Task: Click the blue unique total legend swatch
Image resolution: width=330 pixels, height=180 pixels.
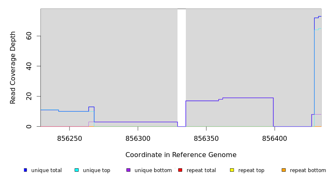Action: pyautogui.click(x=25, y=170)
